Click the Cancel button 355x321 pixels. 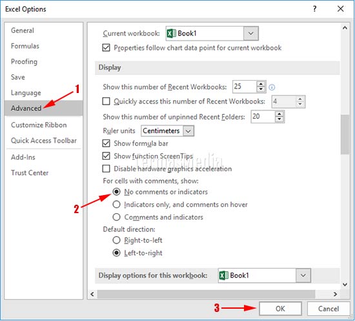point(329,309)
